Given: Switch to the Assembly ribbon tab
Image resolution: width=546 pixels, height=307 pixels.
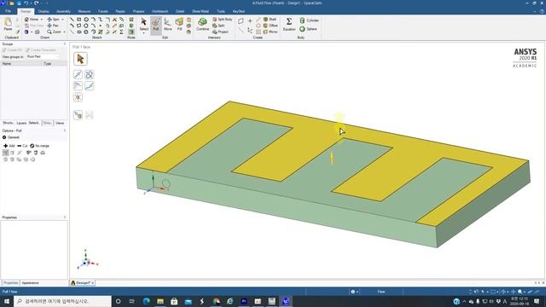Looking at the screenshot, I should pyautogui.click(x=63, y=11).
